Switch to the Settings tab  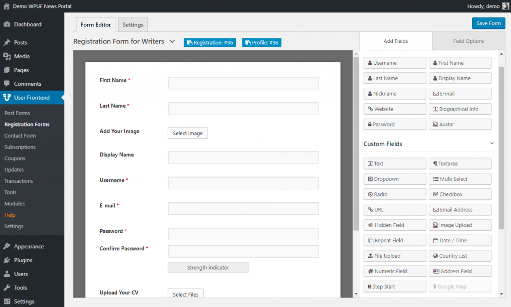point(133,25)
